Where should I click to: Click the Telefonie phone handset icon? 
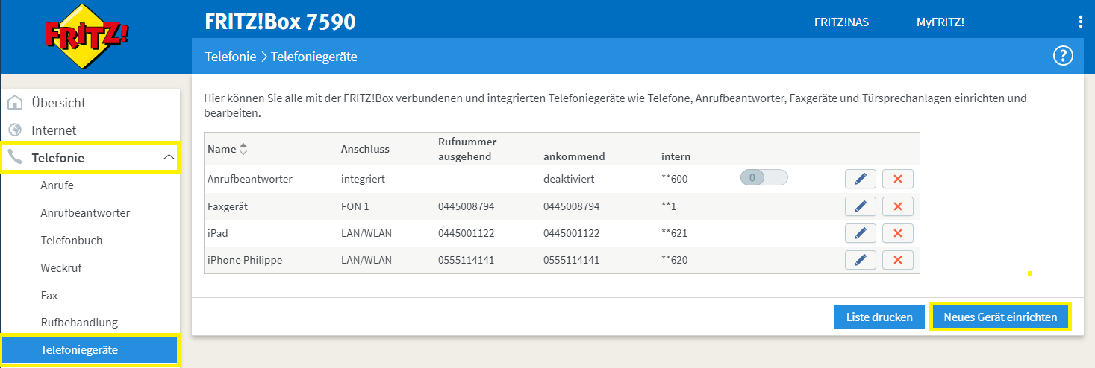coord(15,158)
